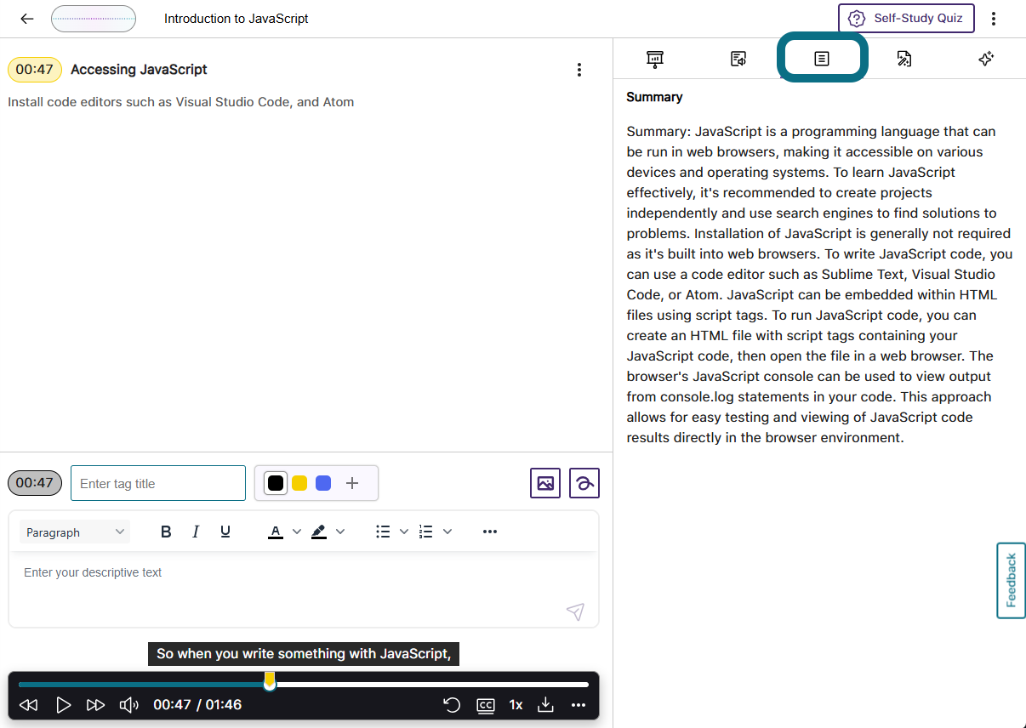Expand the bulleted list style dropdown
This screenshot has width=1026, height=728.
coord(404,532)
